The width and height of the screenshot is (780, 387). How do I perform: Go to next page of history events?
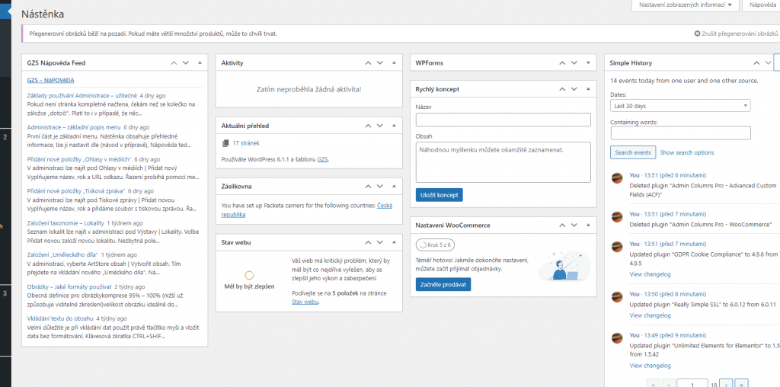[x=726, y=383]
